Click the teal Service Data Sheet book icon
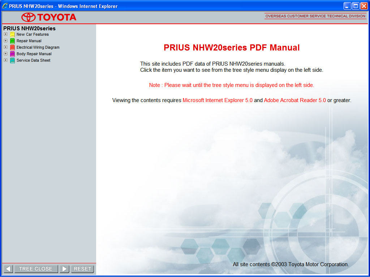Image resolution: width=370 pixels, height=277 pixels. [12, 60]
